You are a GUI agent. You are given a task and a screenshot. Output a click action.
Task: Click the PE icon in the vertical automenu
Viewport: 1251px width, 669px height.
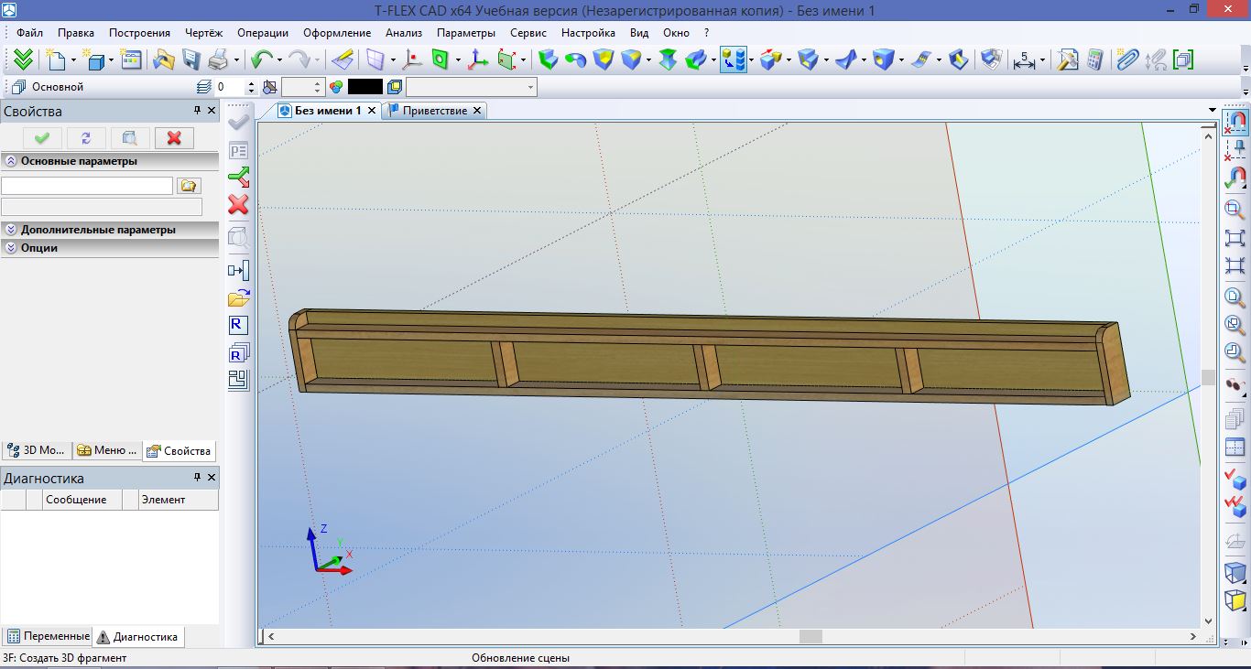(x=238, y=151)
